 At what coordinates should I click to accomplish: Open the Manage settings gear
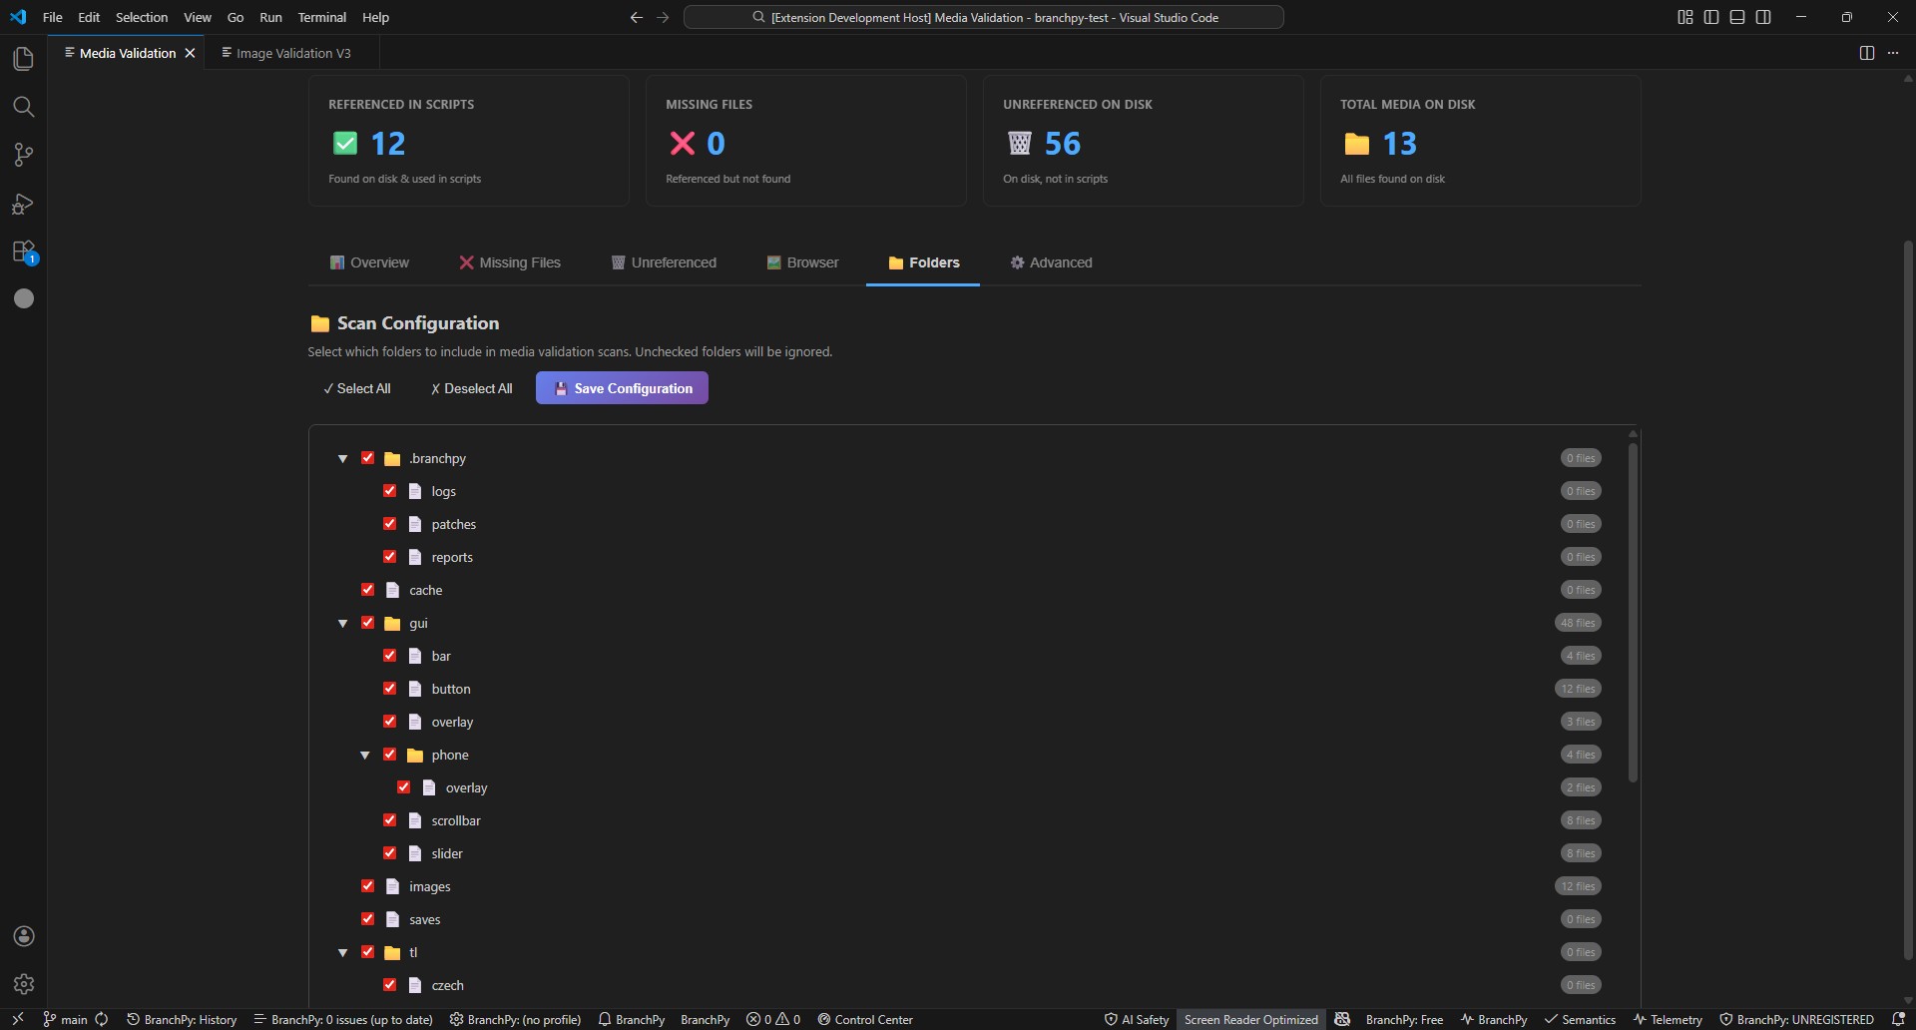(x=23, y=984)
